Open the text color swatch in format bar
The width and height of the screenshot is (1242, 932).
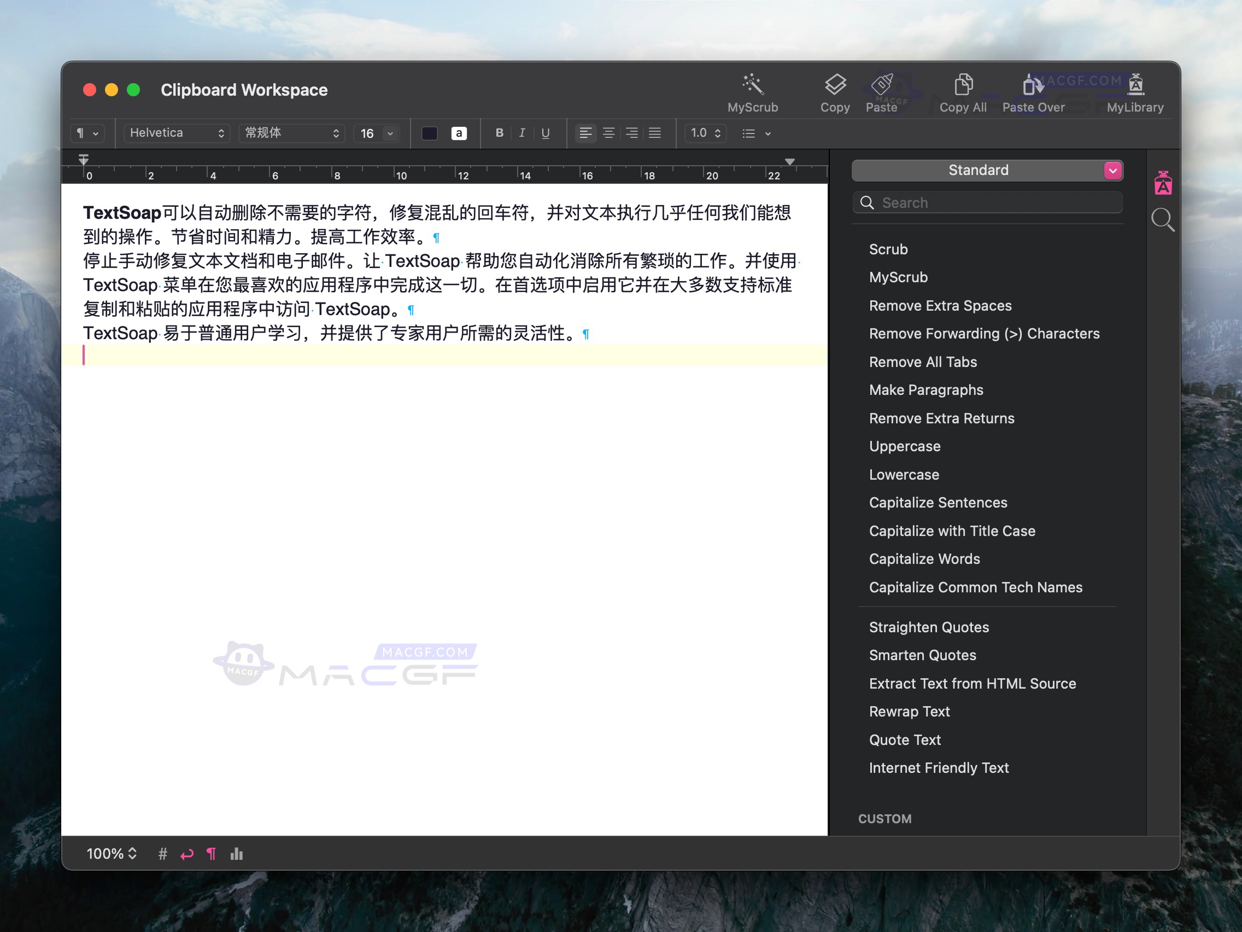click(430, 133)
